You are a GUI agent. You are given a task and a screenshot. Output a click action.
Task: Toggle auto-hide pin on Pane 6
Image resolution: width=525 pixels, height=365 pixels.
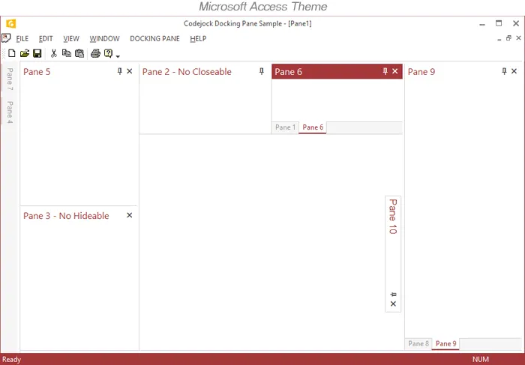[x=385, y=71]
